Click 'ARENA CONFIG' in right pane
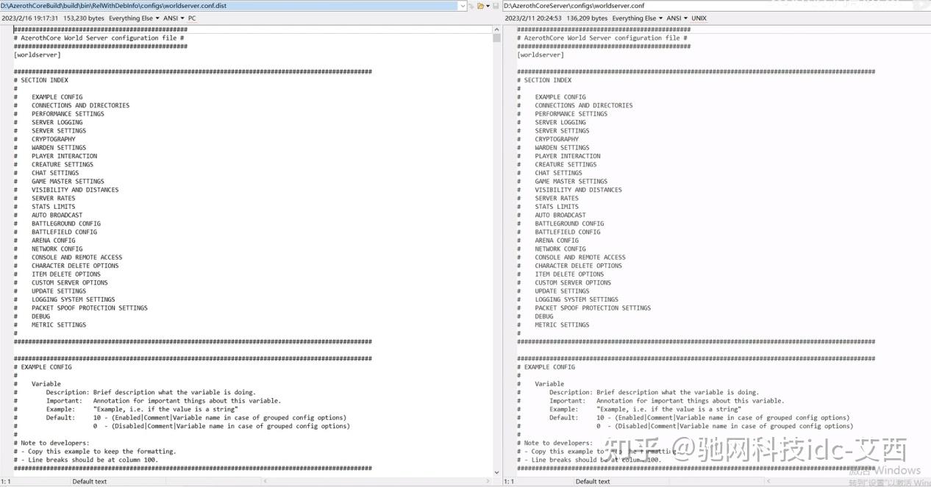 tap(557, 241)
